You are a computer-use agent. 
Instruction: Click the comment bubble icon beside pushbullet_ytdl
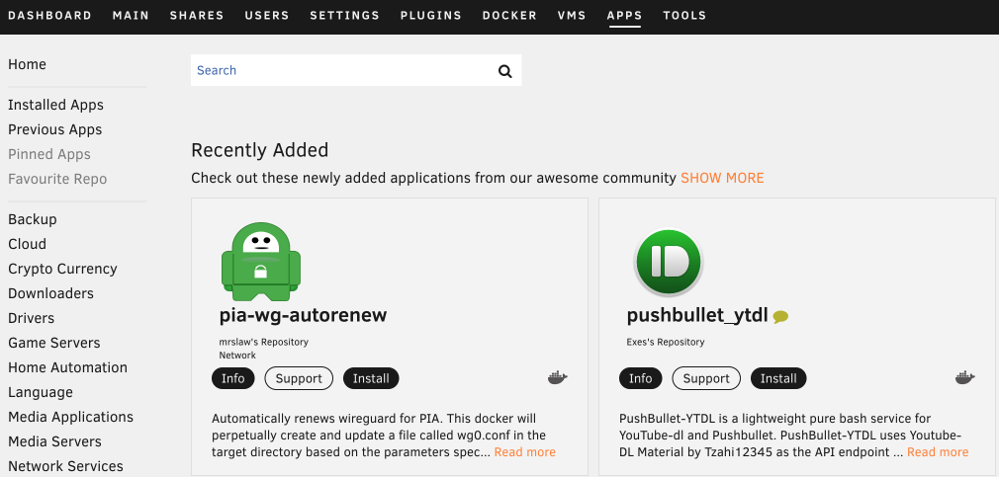[780, 317]
